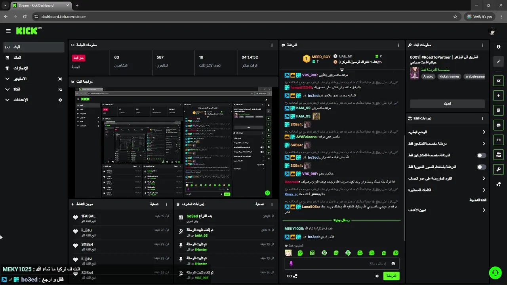
Task: Click the three-dots cluster icon in the right rail
Action: click(498, 184)
